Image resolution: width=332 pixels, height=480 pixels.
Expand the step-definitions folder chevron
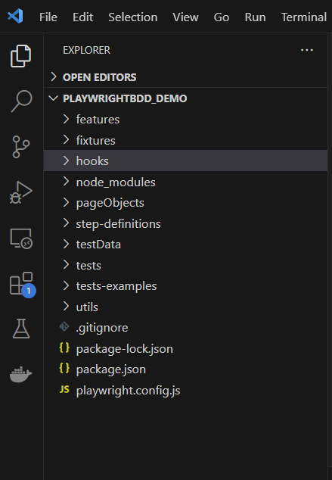(66, 223)
